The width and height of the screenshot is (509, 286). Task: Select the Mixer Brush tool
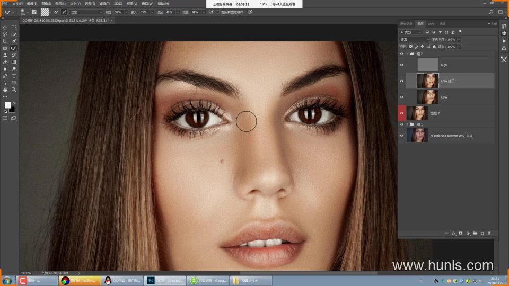(x=14, y=48)
